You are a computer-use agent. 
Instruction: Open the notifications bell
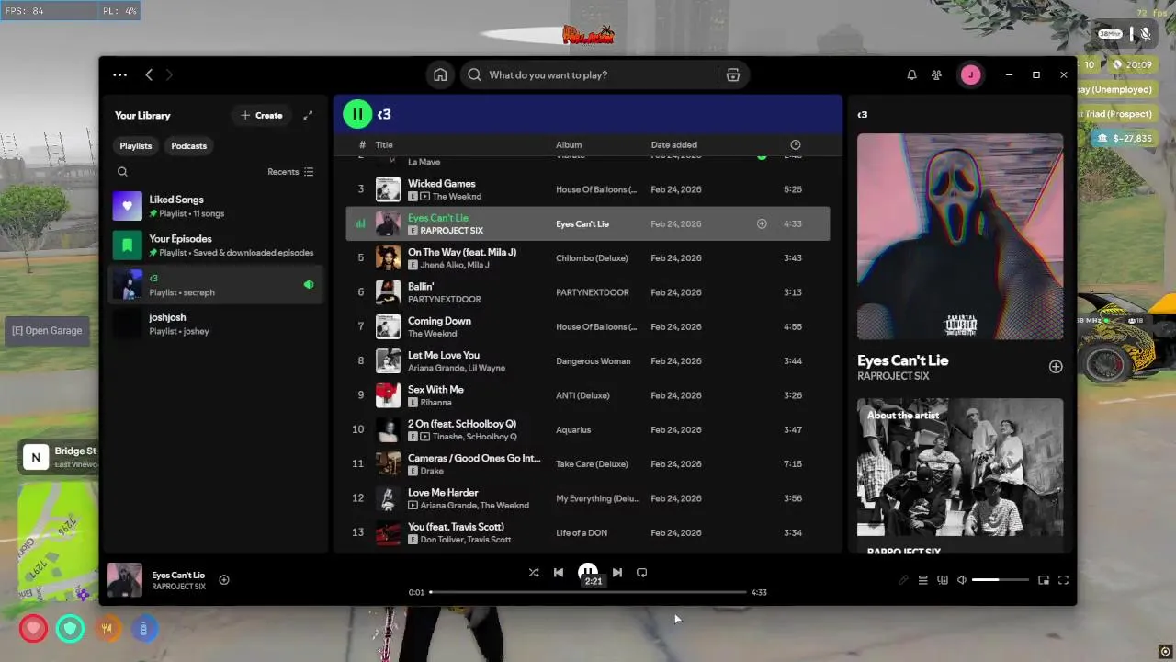click(911, 74)
